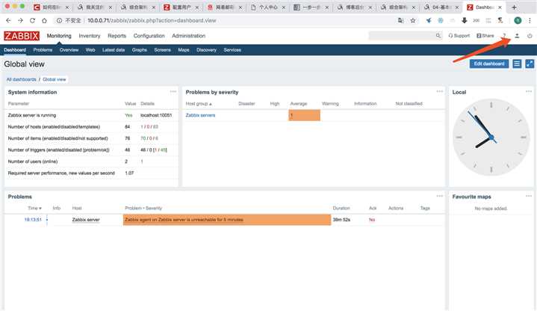The image size is (537, 311).
Task: Click problem time 18:13:51 link
Action: tap(33, 220)
